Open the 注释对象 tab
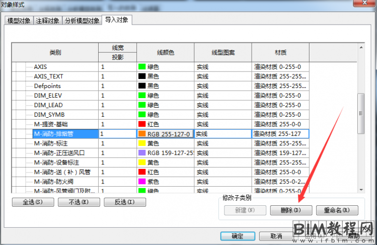 click(x=48, y=21)
